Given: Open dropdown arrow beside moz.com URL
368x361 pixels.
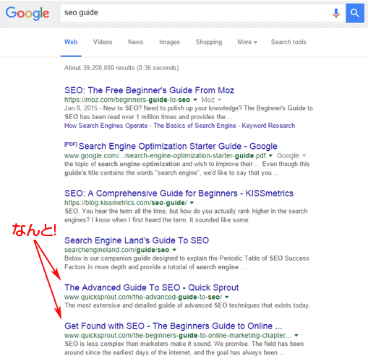Looking at the screenshot, I should 195,100.
